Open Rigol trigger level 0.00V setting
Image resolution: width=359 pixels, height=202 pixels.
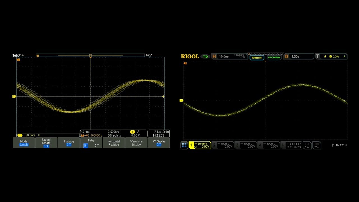(336, 56)
